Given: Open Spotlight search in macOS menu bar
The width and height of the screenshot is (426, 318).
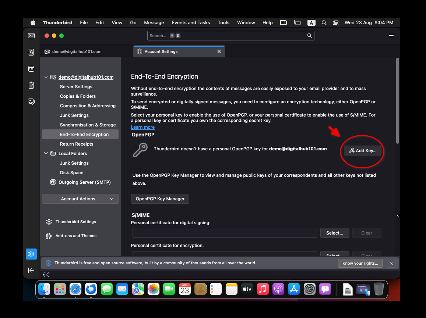Looking at the screenshot, I should point(324,23).
